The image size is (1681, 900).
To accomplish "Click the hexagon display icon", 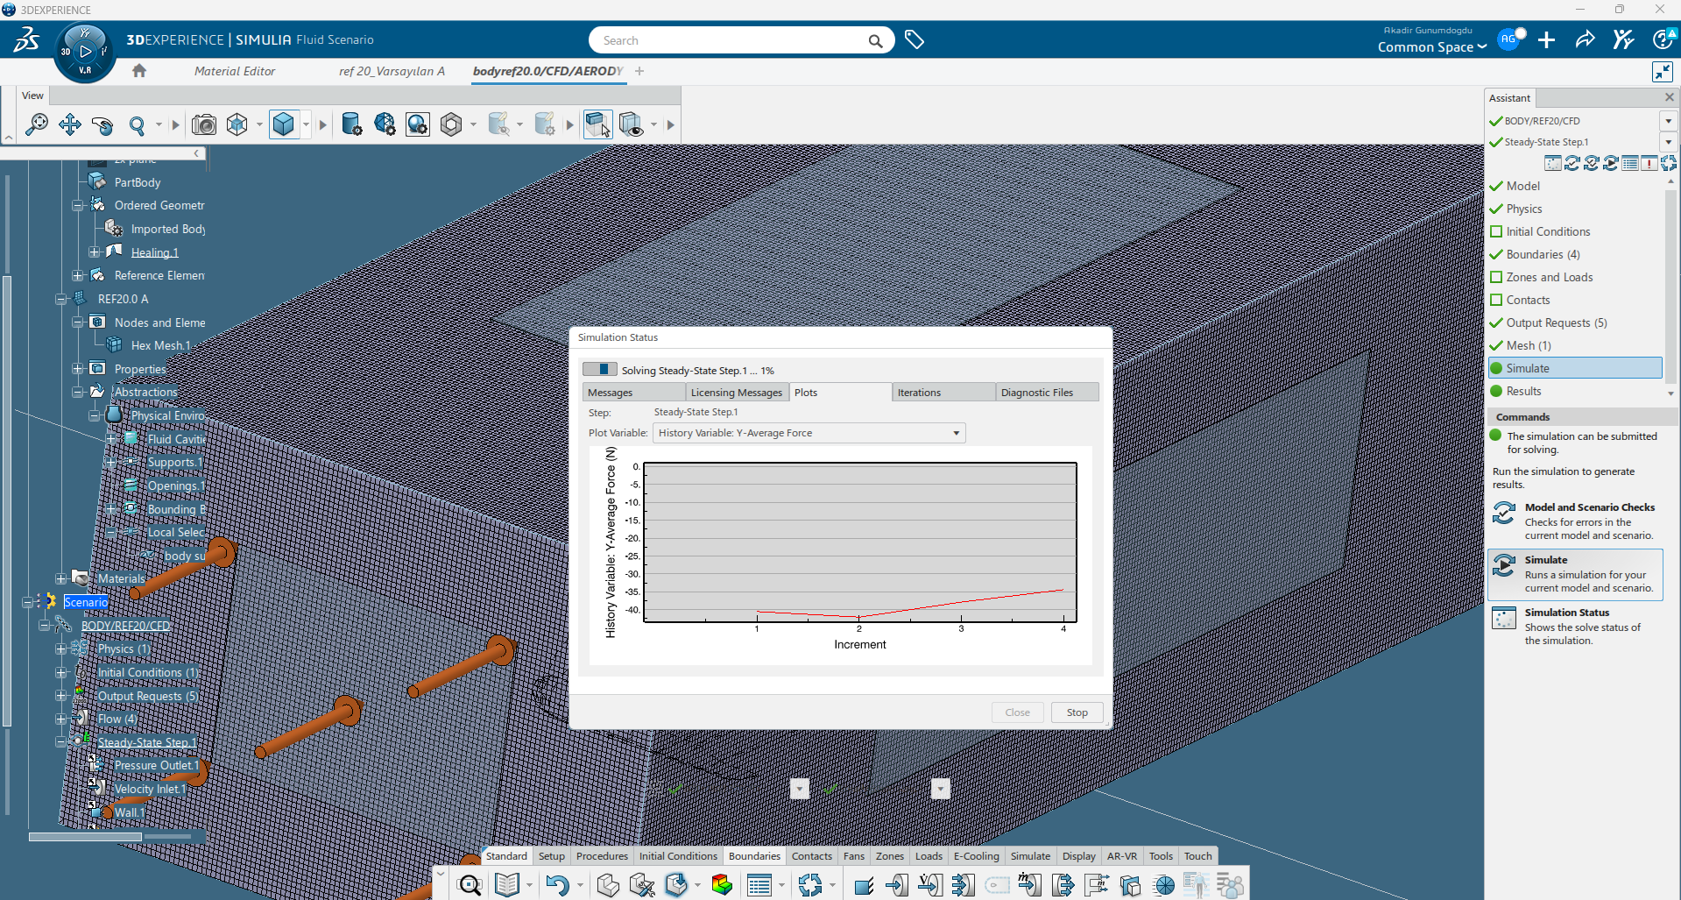I will (x=451, y=124).
